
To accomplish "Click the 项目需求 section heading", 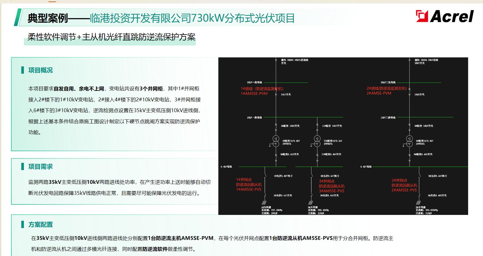I will 41,167.
